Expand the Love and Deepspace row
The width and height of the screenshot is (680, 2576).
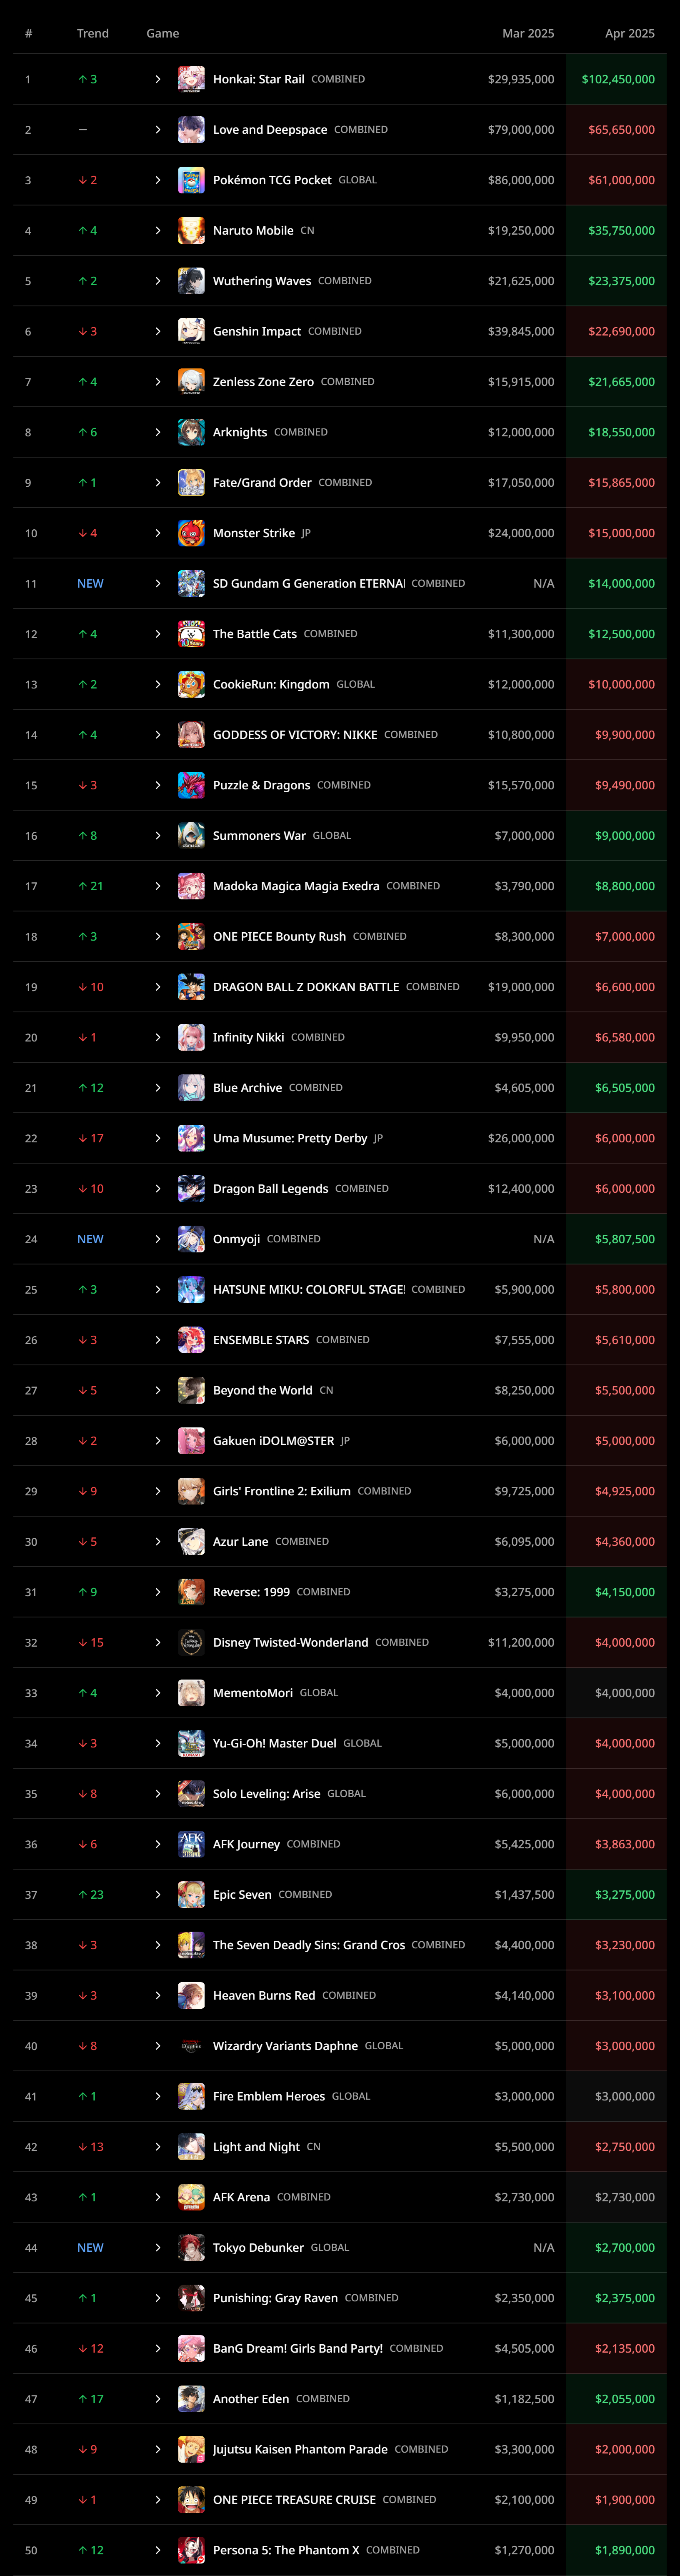158,130
